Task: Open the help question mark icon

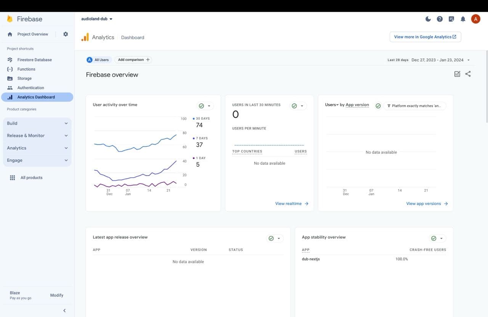Action: click(x=440, y=19)
